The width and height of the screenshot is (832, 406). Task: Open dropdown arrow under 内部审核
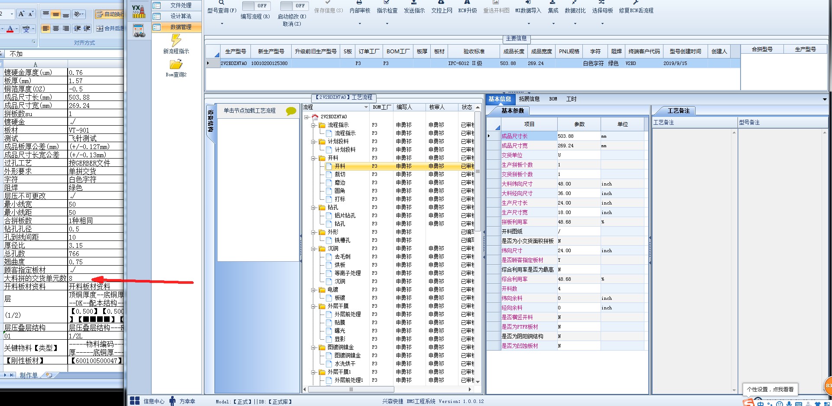(x=360, y=23)
